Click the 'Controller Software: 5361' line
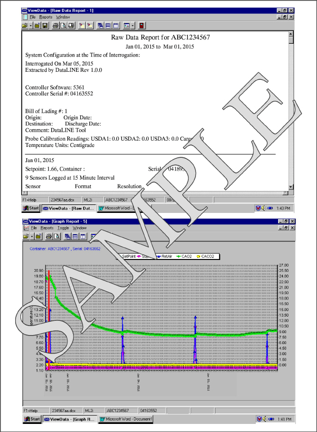The width and height of the screenshot is (317, 432). 55,87
